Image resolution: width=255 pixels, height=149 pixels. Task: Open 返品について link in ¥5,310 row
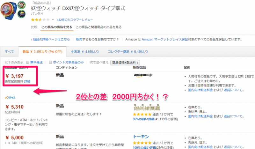(x=233, y=116)
